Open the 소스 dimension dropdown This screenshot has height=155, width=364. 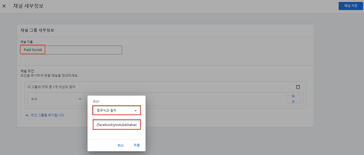tap(56, 99)
